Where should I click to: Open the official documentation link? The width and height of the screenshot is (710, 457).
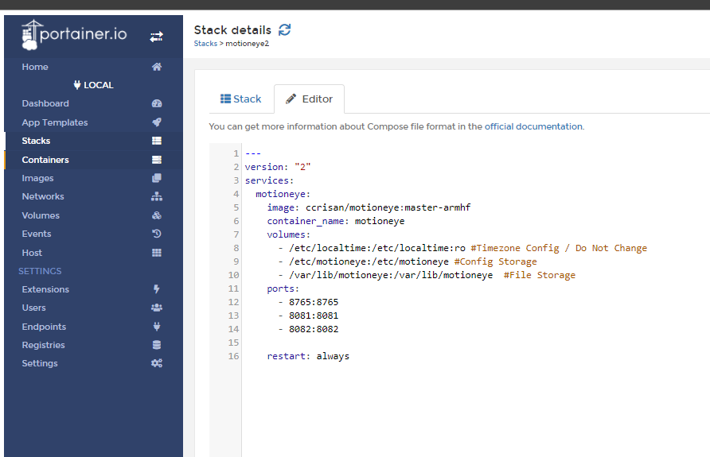(533, 126)
